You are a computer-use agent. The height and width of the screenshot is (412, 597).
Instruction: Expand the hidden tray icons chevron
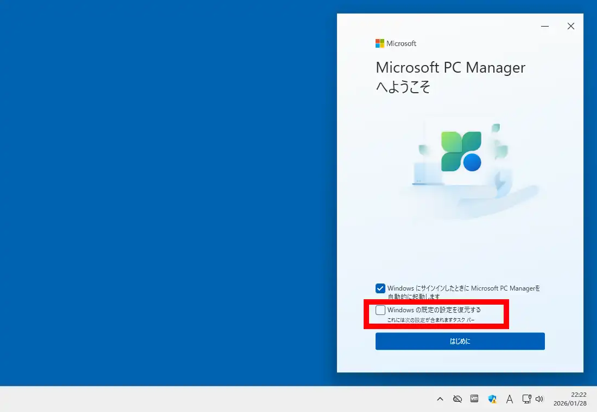[x=440, y=399]
